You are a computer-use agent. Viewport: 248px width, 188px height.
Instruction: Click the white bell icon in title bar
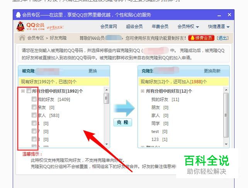(18, 15)
